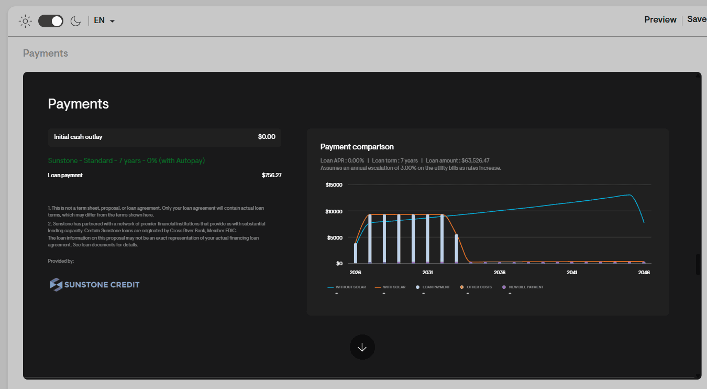
Task: Click the down-arrow scroll button
Action: point(362,347)
